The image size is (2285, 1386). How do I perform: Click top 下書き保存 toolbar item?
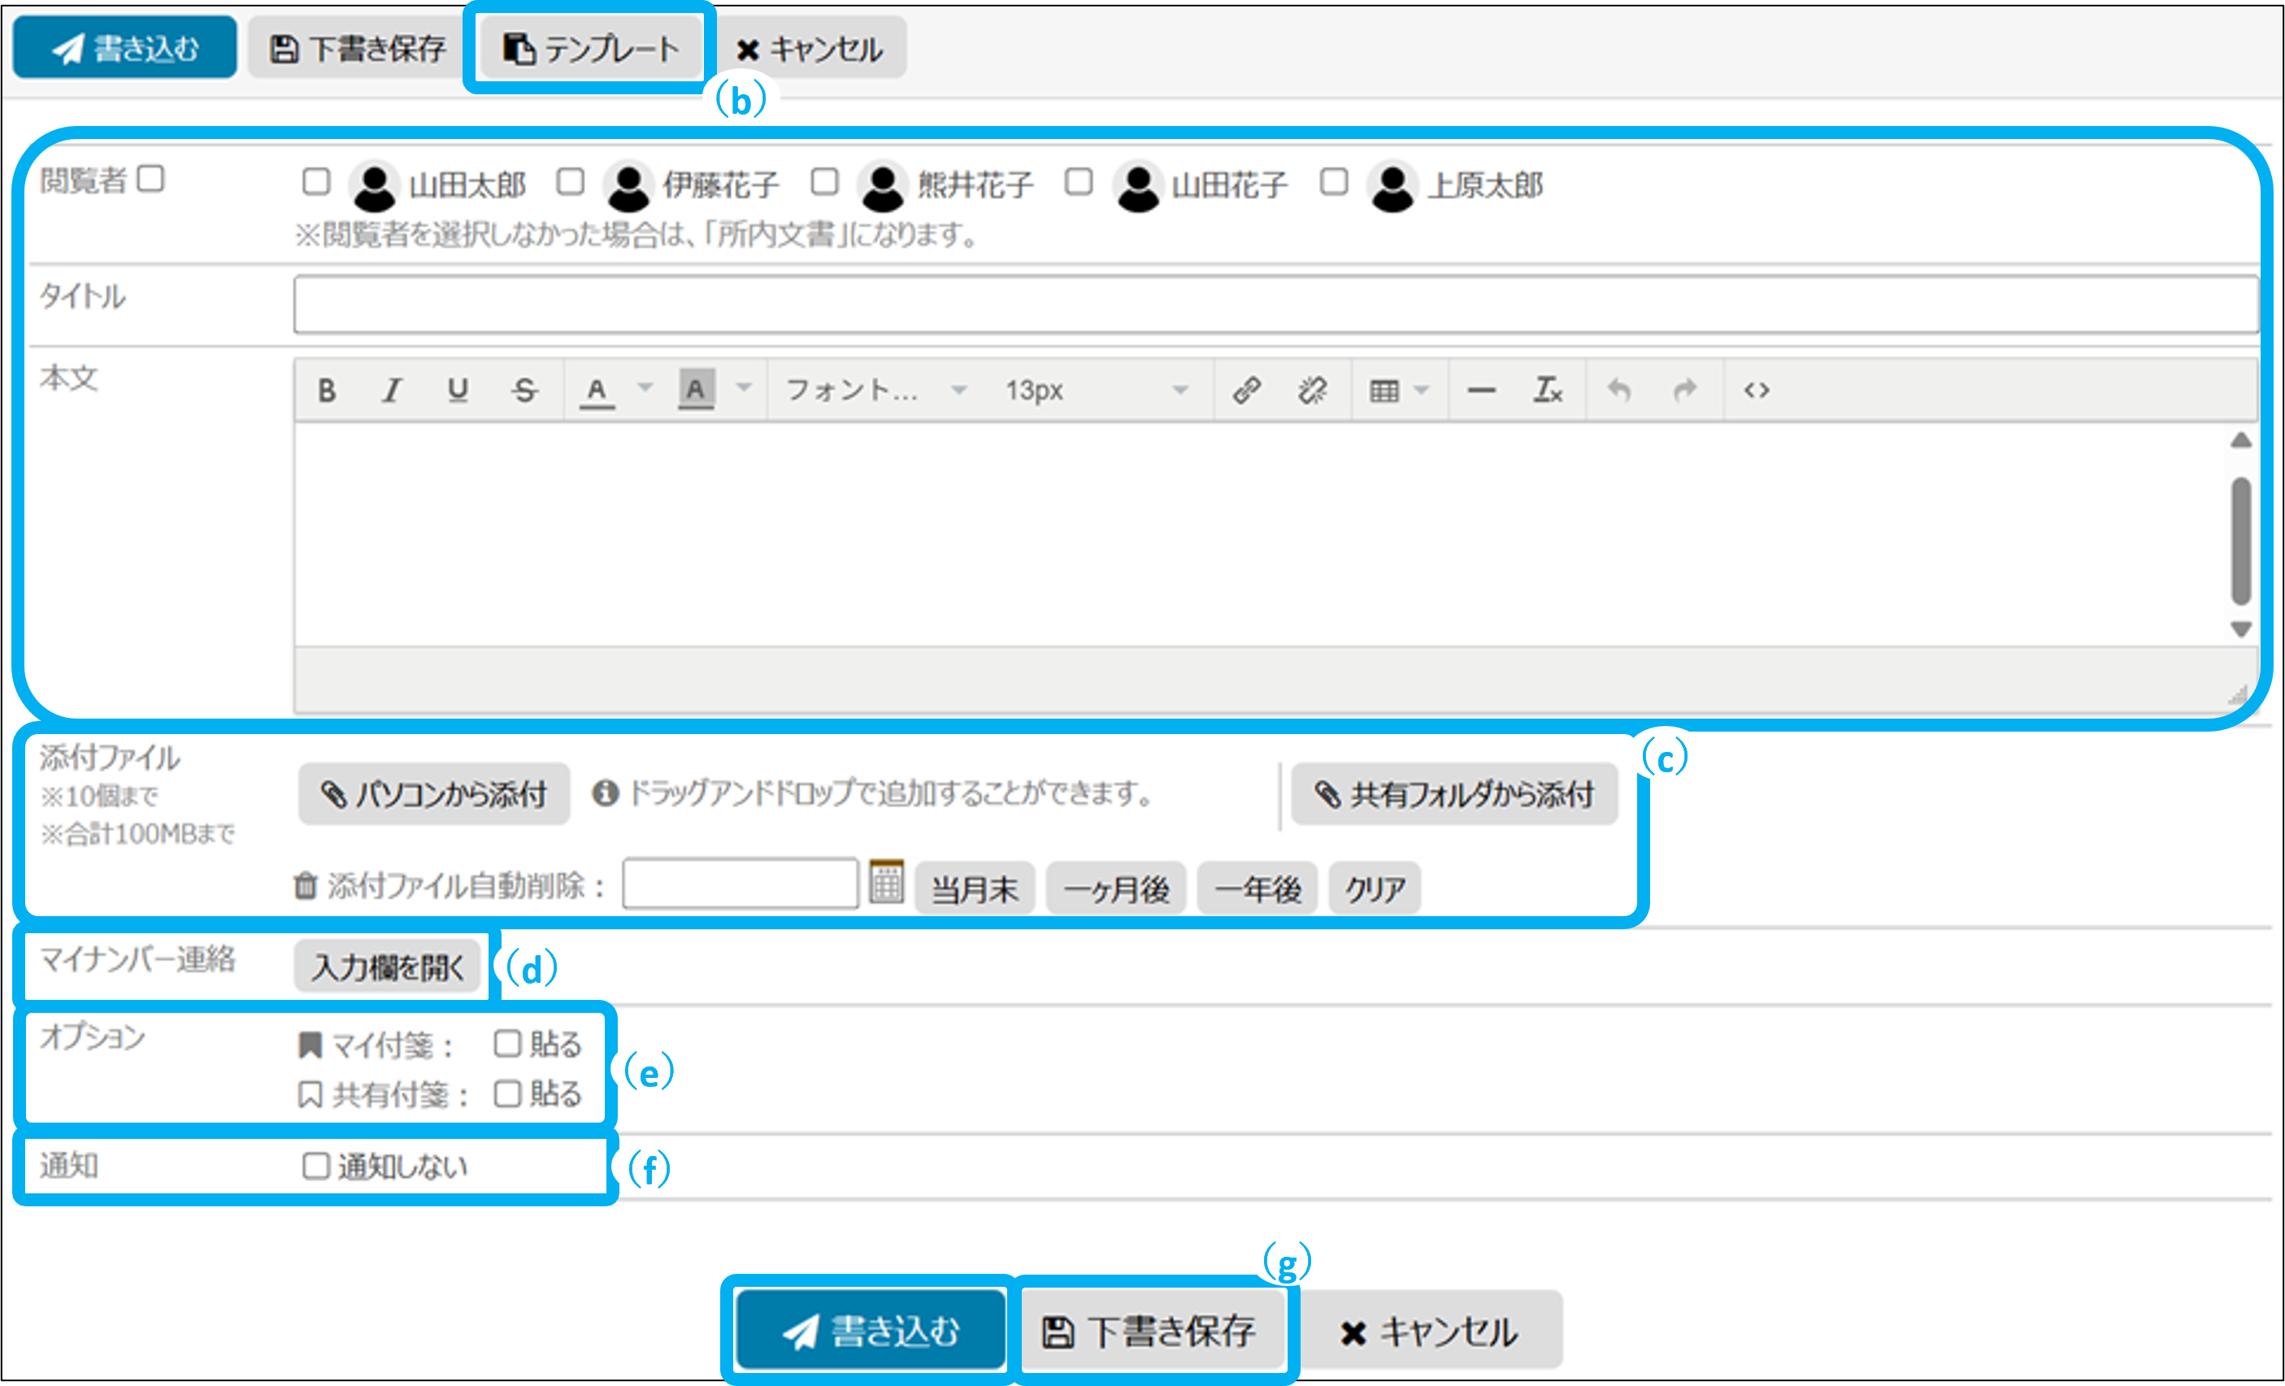pyautogui.click(x=357, y=48)
